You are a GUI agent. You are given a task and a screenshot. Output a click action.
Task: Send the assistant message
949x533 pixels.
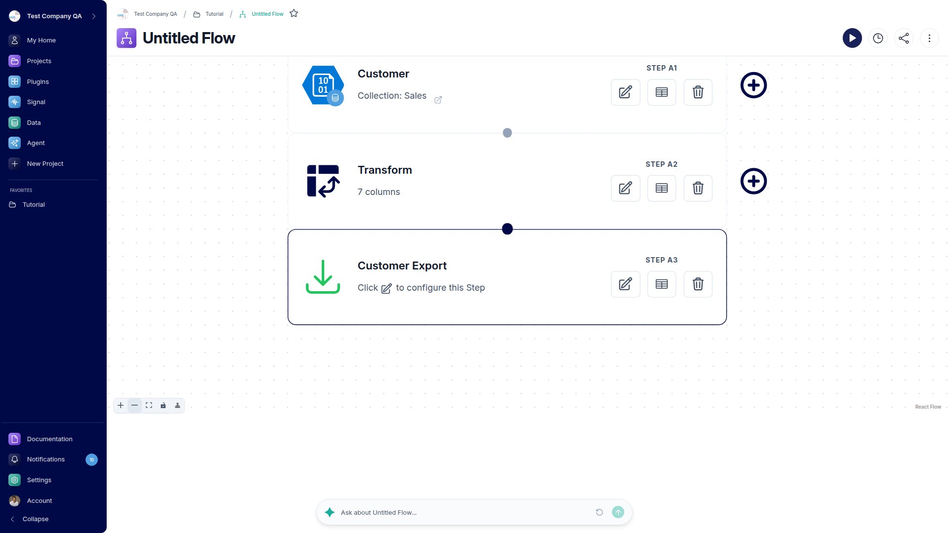[x=618, y=512]
